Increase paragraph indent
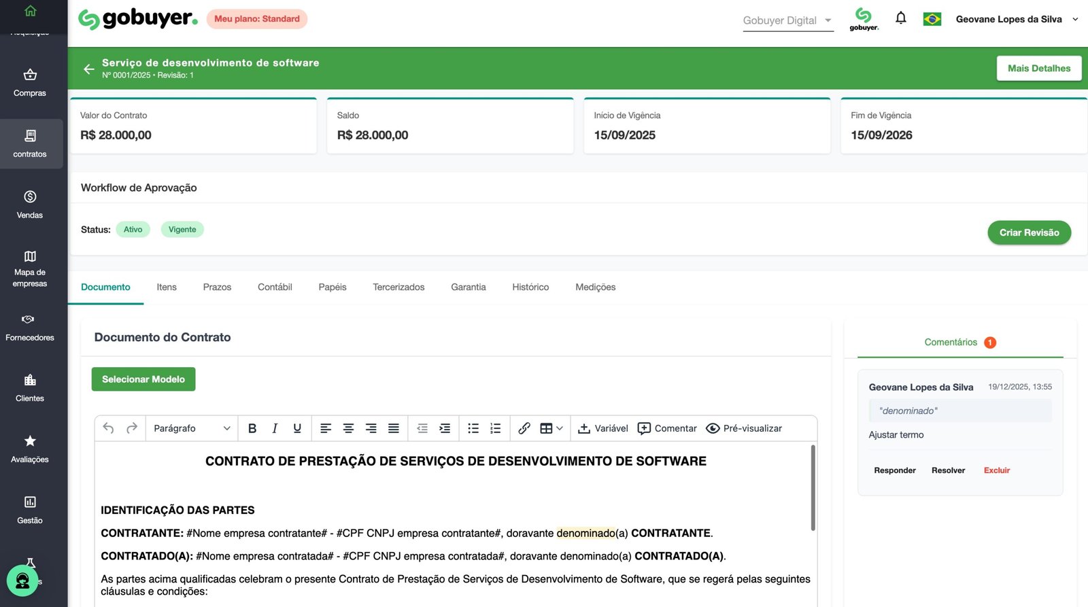 (x=445, y=428)
